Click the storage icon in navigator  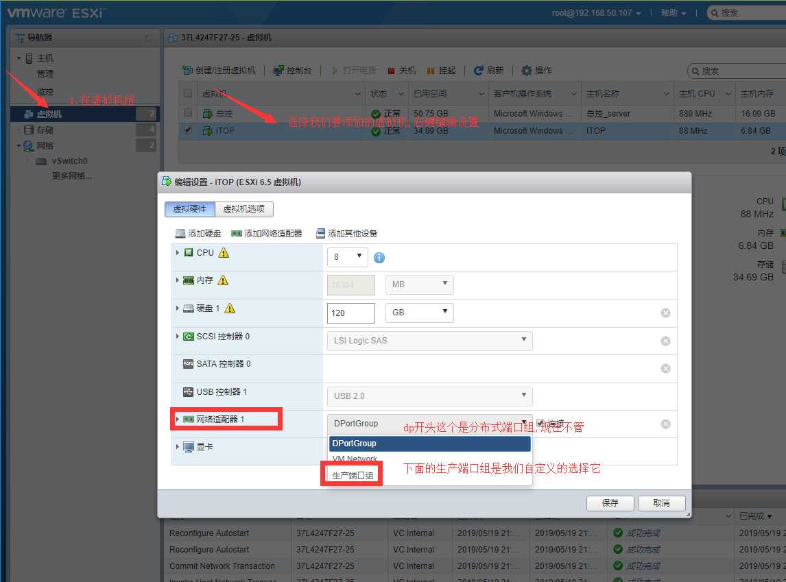pos(29,130)
